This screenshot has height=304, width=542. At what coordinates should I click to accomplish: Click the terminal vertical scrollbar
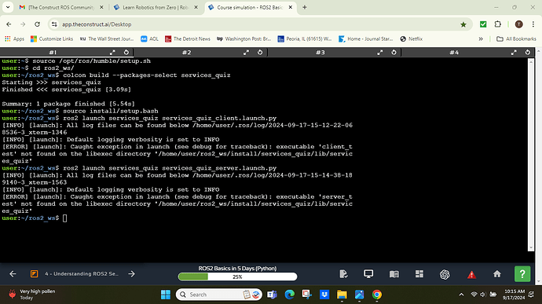pyautogui.click(x=531, y=154)
